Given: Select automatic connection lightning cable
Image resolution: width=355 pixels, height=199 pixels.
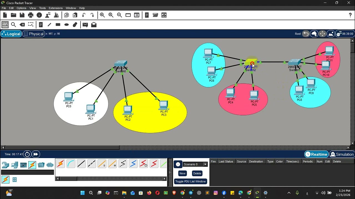Looking at the screenshot, I should [x=60, y=164].
